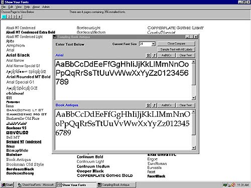Screen dimensions: 251x188
Task: Activate Show Your Fonts taskbar button
Action: [x=76, y=185]
